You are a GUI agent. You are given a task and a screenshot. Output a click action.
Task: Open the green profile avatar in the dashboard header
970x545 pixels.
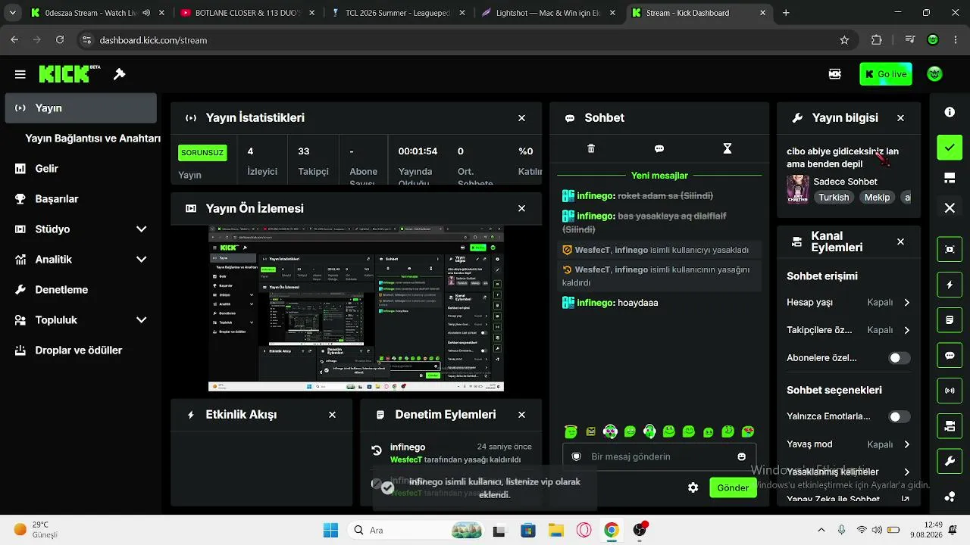(935, 74)
